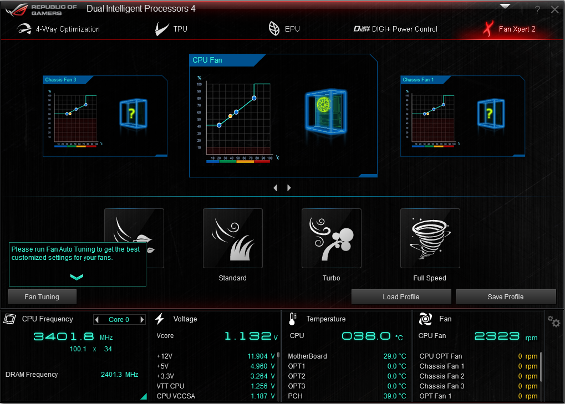The width and height of the screenshot is (565, 404).
Task: Click the 80°C point on CPU Fan curve
Action: (x=254, y=98)
